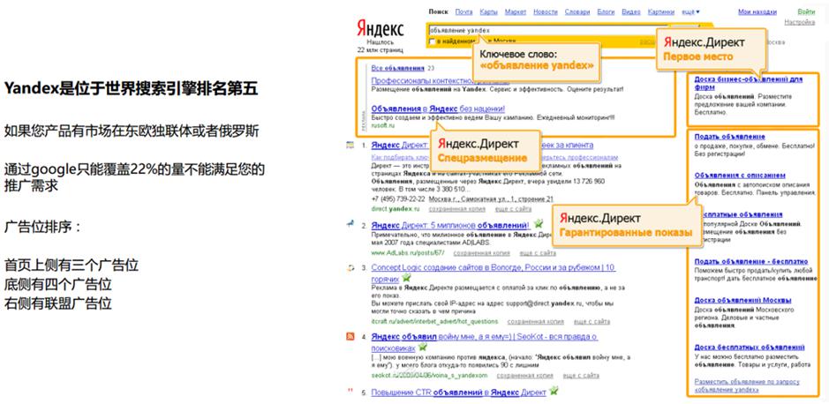The image size is (829, 404).
Task: Open the Новости service link
Action: pyautogui.click(x=545, y=11)
